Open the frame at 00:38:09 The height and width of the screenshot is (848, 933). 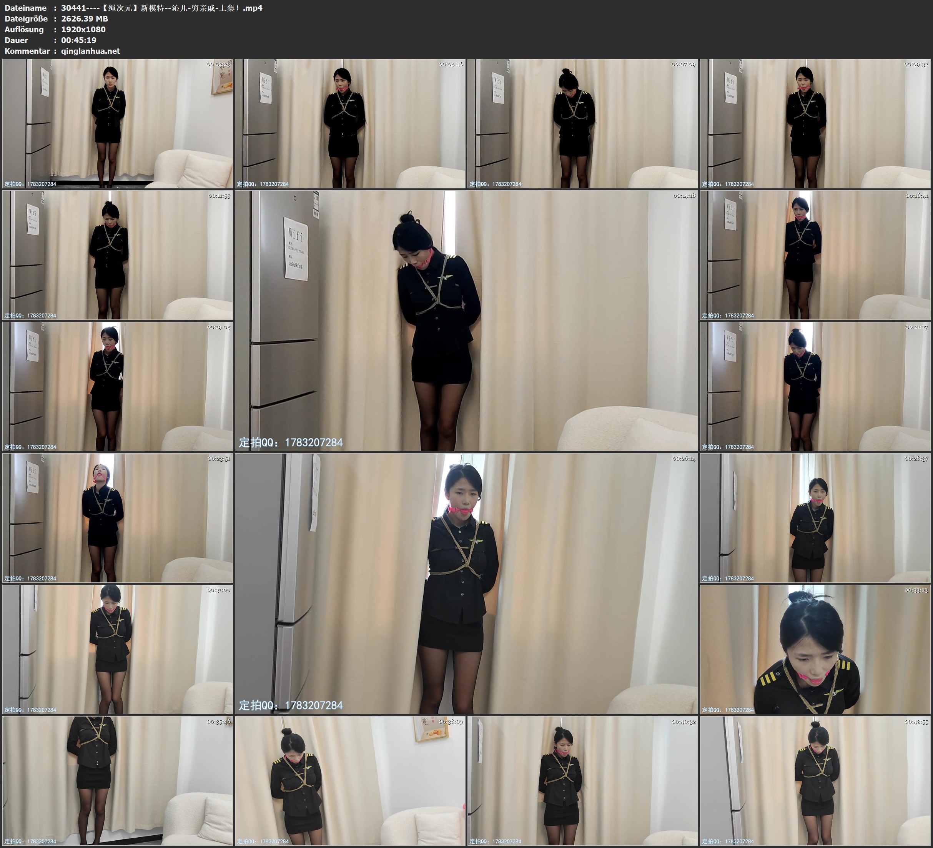pyautogui.click(x=350, y=780)
